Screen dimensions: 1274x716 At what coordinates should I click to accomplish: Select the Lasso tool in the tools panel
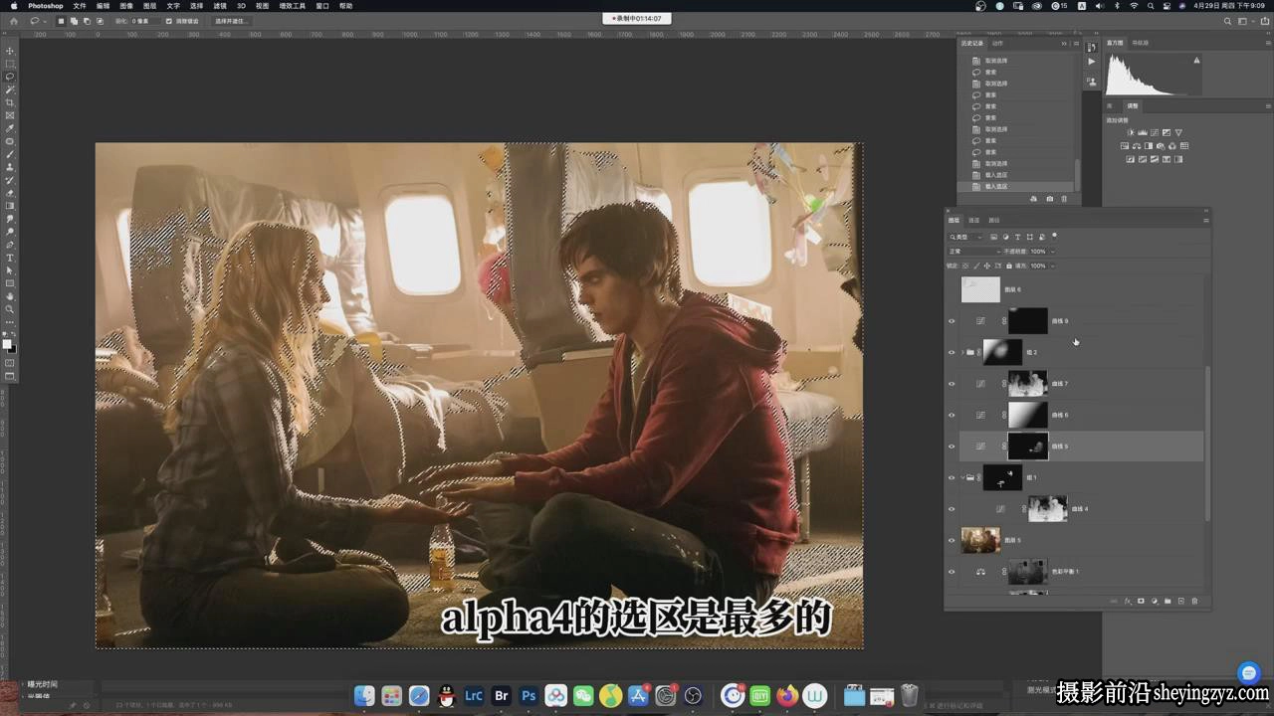[x=11, y=77]
